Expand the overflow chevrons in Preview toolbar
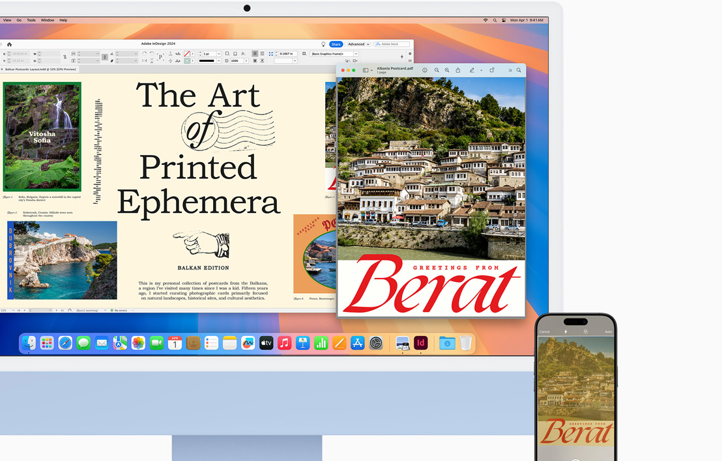The image size is (722, 461). (x=510, y=70)
